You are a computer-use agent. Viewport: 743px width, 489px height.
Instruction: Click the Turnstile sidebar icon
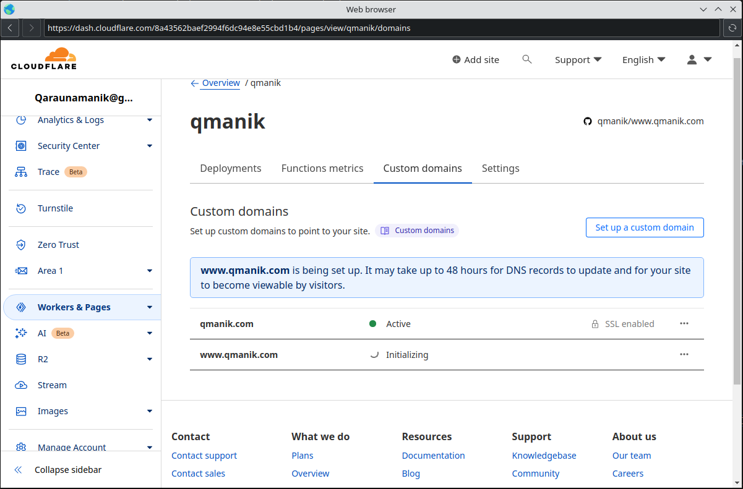[x=20, y=208]
